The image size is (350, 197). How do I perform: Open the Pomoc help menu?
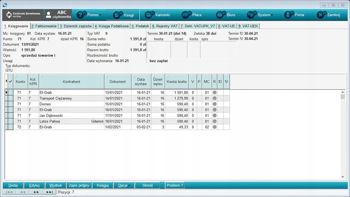tap(89, 15)
